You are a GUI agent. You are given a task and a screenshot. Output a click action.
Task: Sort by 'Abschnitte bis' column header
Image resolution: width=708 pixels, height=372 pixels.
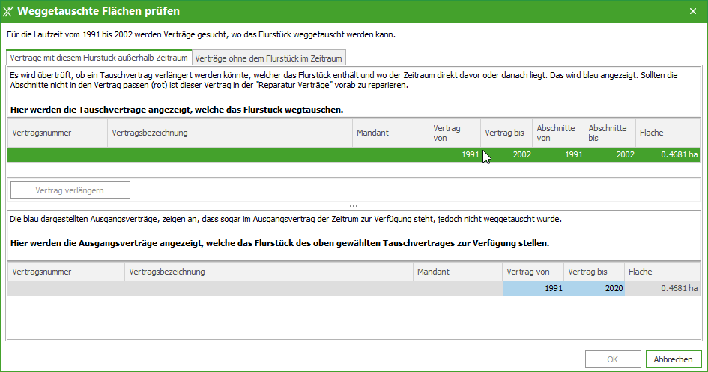coord(609,133)
